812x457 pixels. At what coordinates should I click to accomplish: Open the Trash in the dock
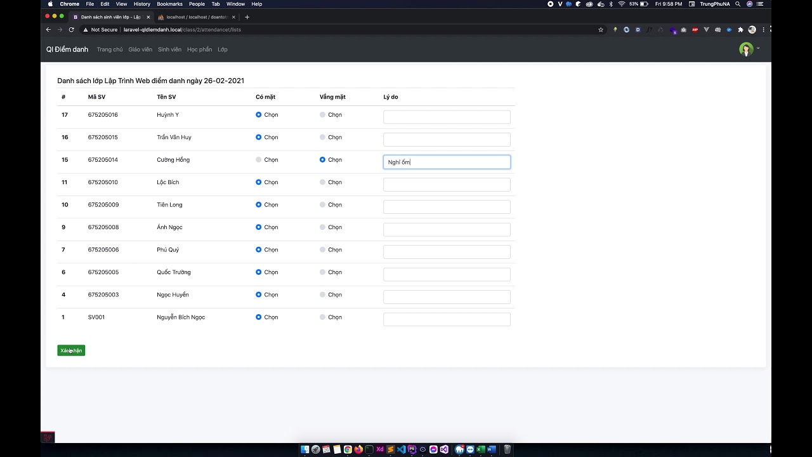click(507, 449)
